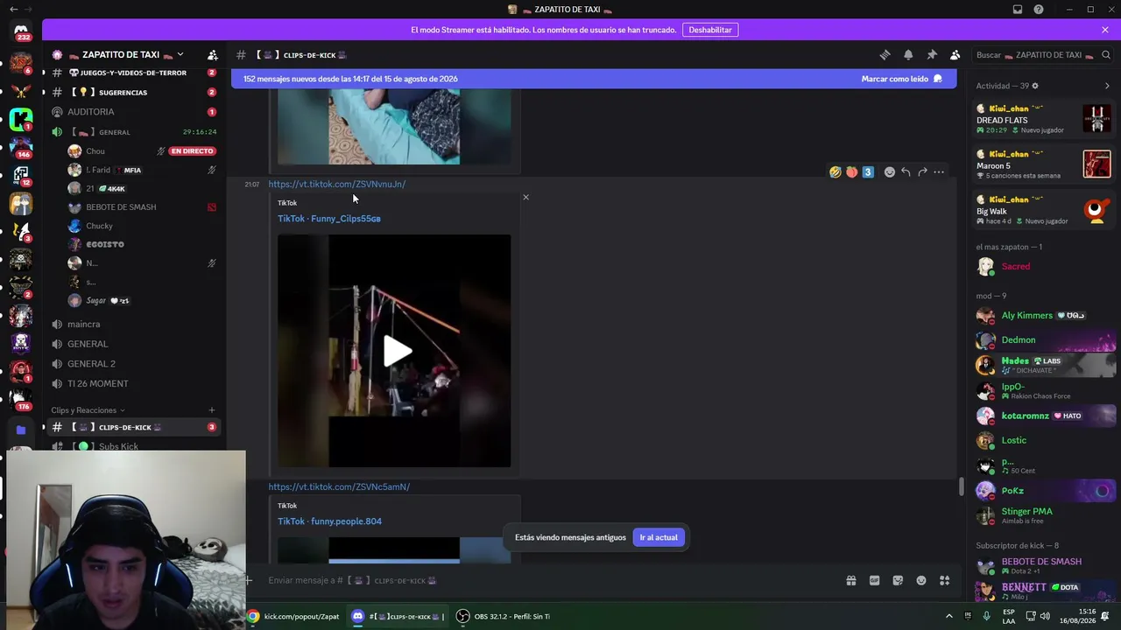Open the Subs Kick channel
The height and width of the screenshot is (630, 1121).
pos(133,446)
